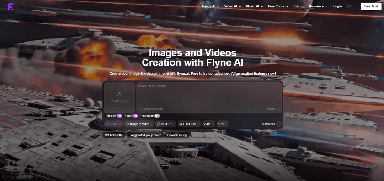The width and height of the screenshot is (384, 181).
Task: Click the 0/2000 character counter
Action: (271, 109)
